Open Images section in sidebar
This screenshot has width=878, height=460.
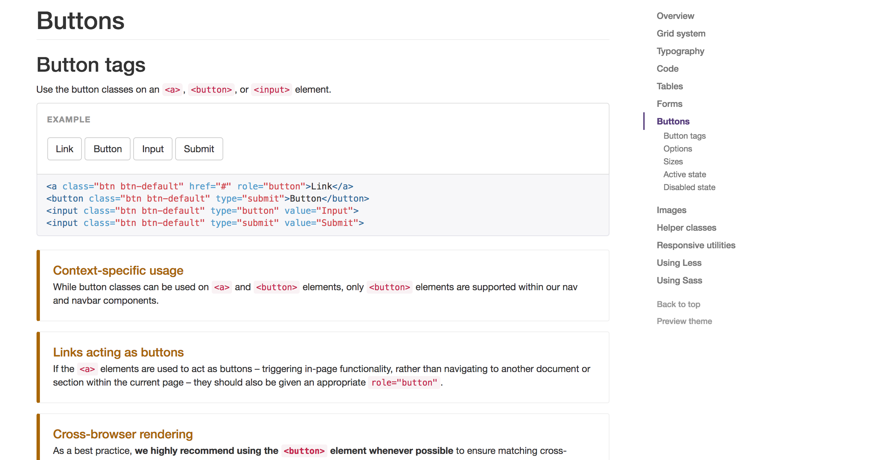[x=671, y=210]
